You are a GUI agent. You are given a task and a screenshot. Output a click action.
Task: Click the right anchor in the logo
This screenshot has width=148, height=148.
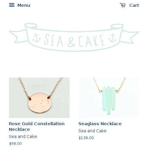point(112,38)
